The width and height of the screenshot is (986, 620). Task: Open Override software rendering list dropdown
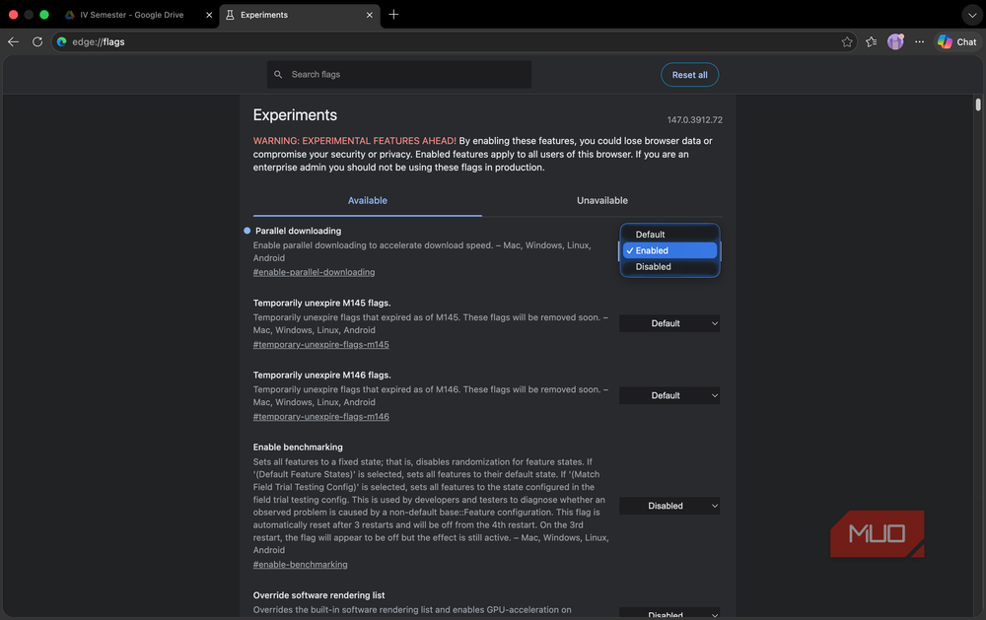[x=669, y=614]
